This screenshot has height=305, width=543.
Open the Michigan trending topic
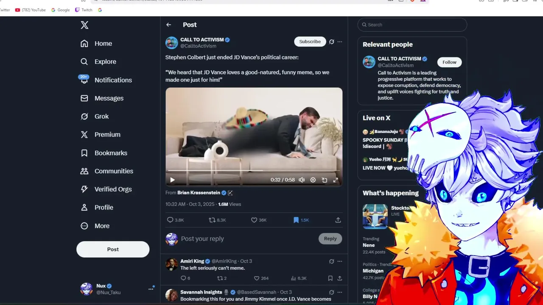pyautogui.click(x=373, y=271)
